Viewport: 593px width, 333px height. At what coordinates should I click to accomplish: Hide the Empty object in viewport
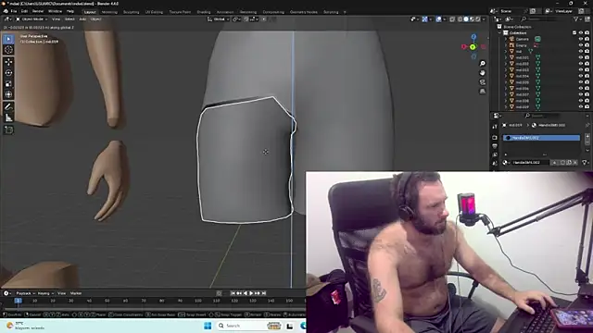581,45
